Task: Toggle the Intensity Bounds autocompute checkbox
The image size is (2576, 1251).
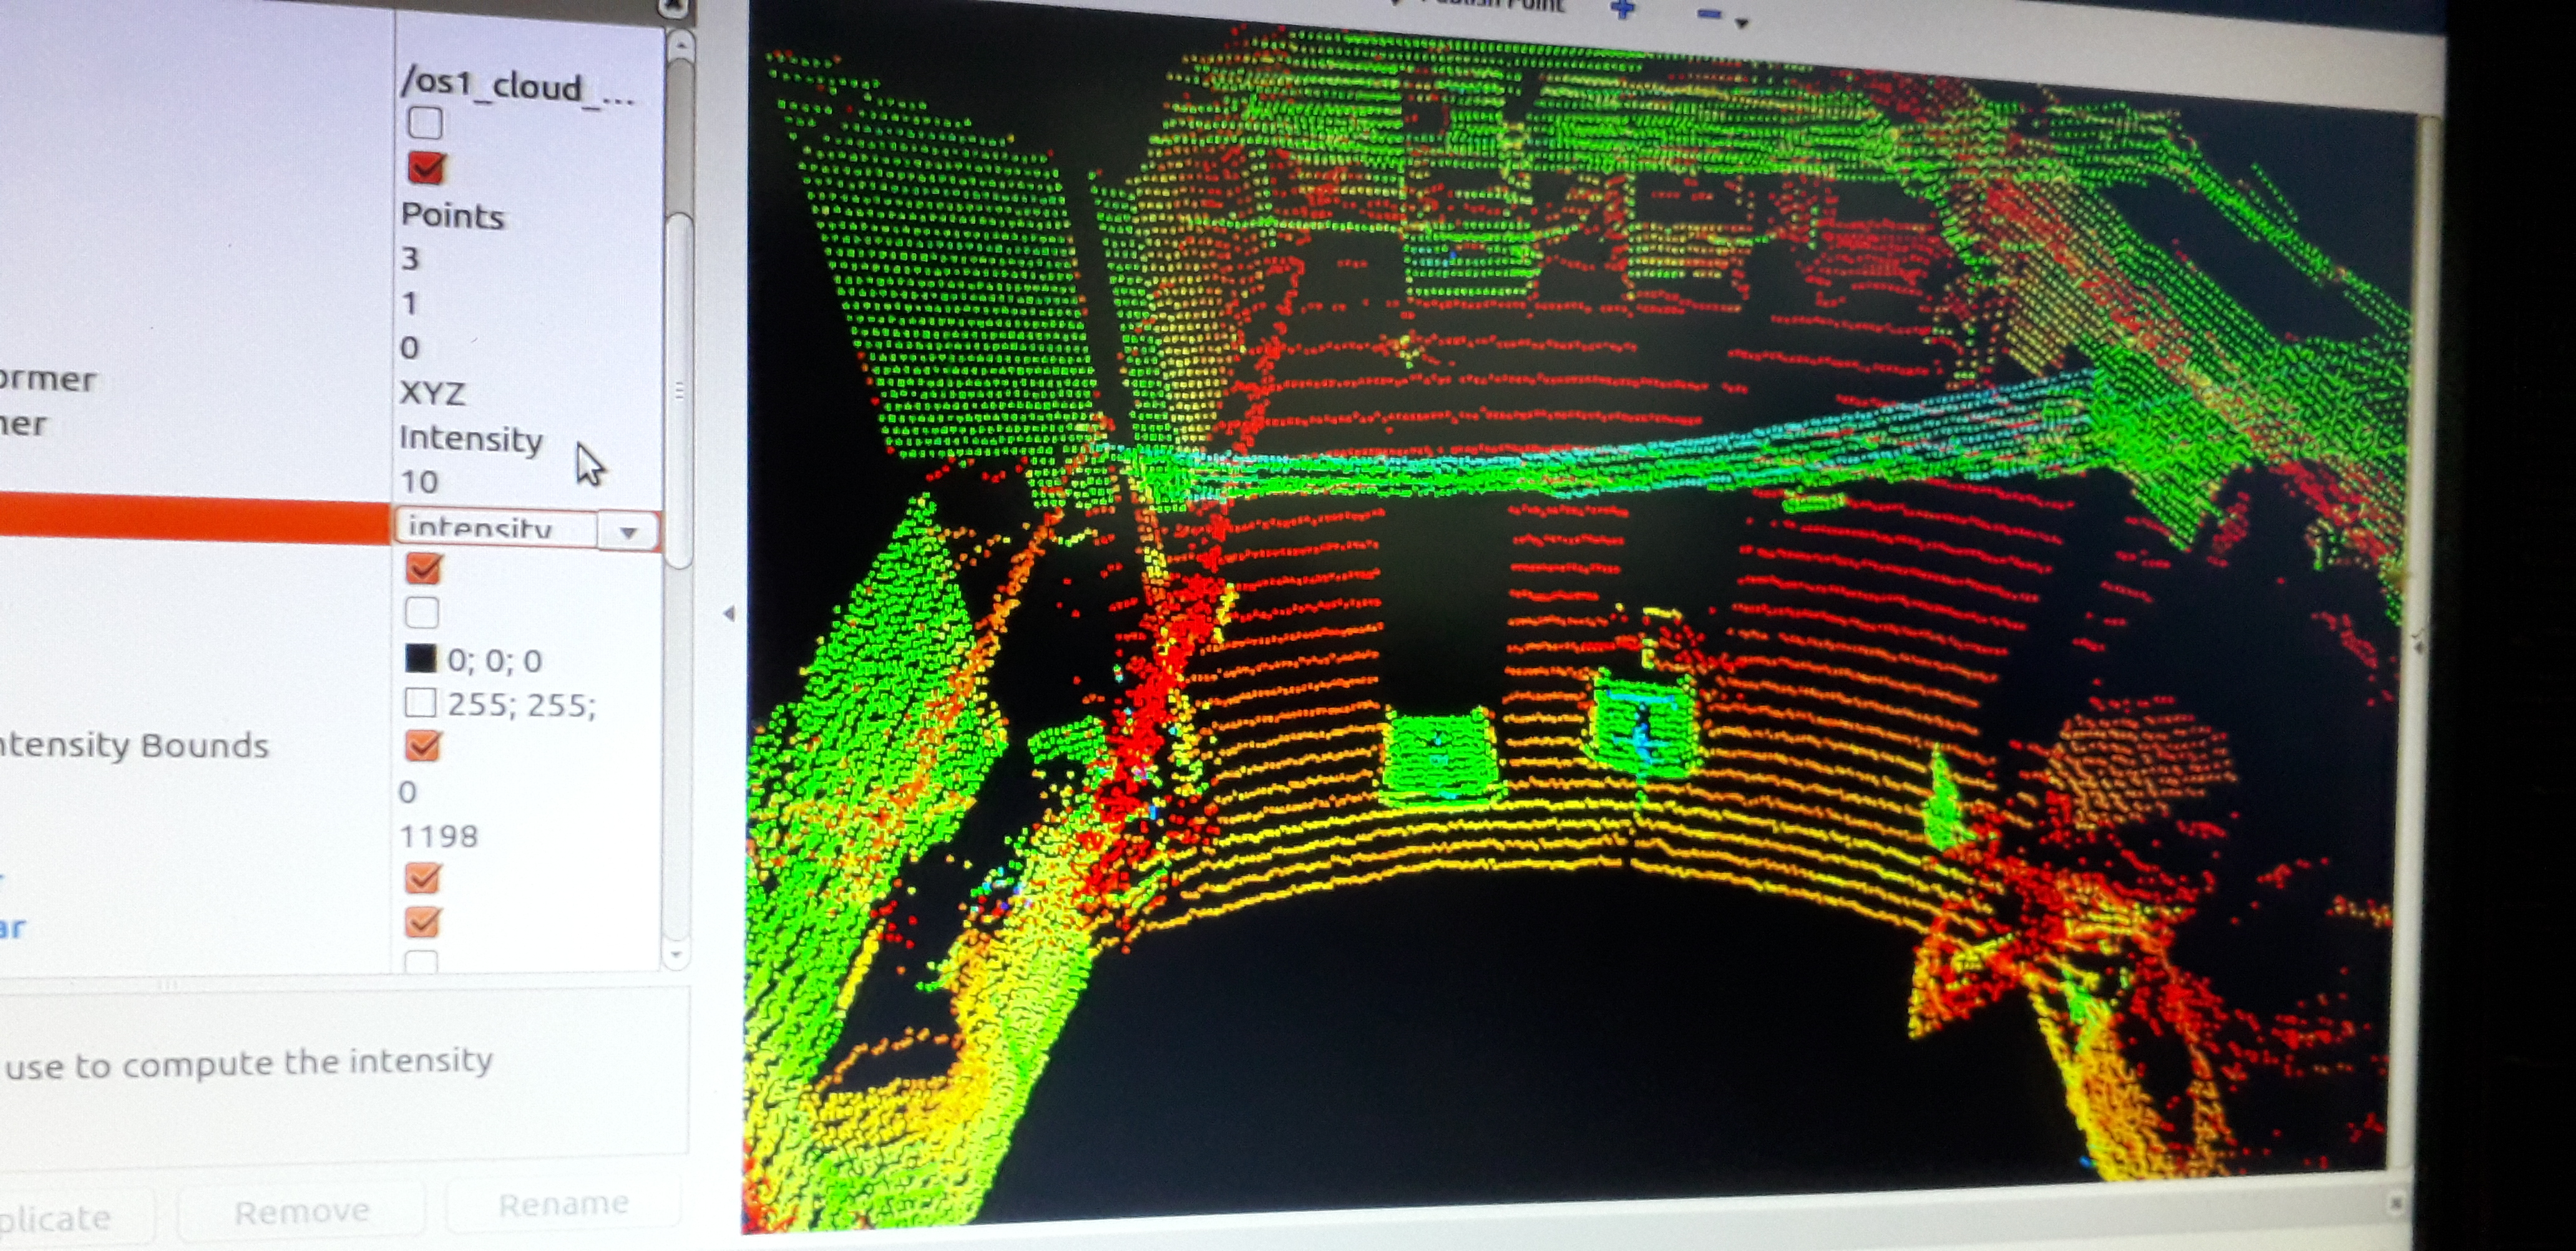Action: point(423,745)
